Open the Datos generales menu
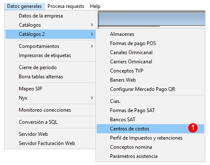Screen dimensions: 210x165 pyautogui.click(x=24, y=6)
